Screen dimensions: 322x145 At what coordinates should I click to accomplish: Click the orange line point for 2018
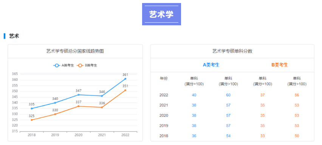32,120
